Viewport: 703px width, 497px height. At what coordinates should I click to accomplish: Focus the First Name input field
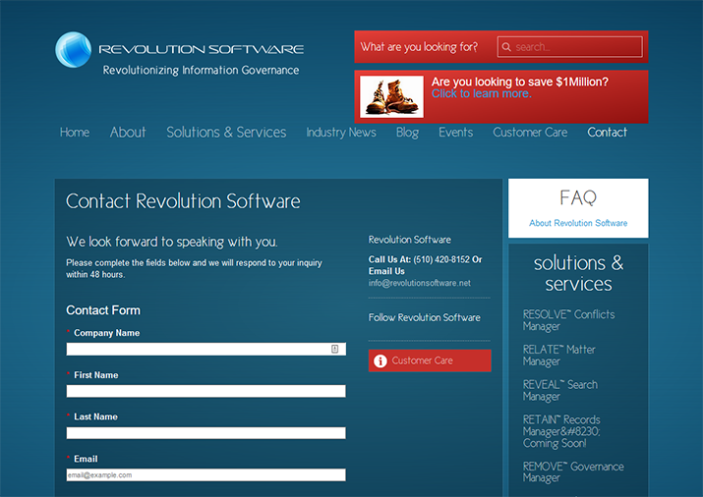tap(206, 391)
